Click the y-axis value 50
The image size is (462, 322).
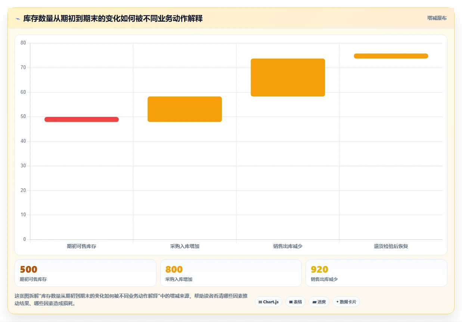click(23, 117)
